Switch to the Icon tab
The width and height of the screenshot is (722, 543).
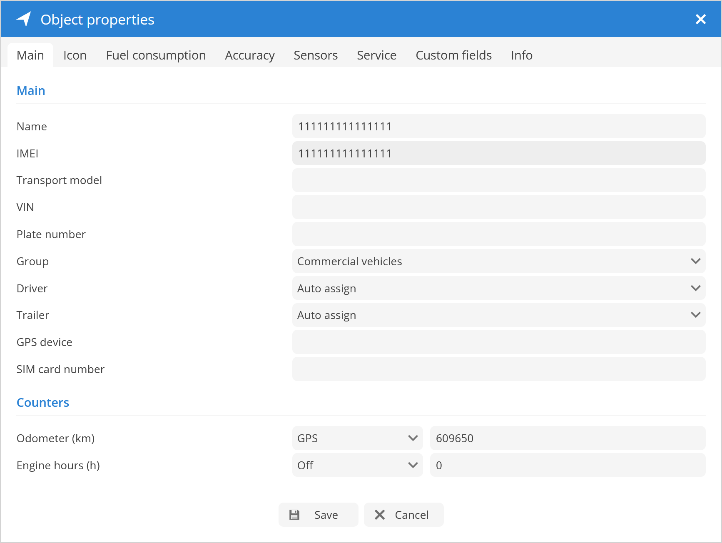point(75,55)
